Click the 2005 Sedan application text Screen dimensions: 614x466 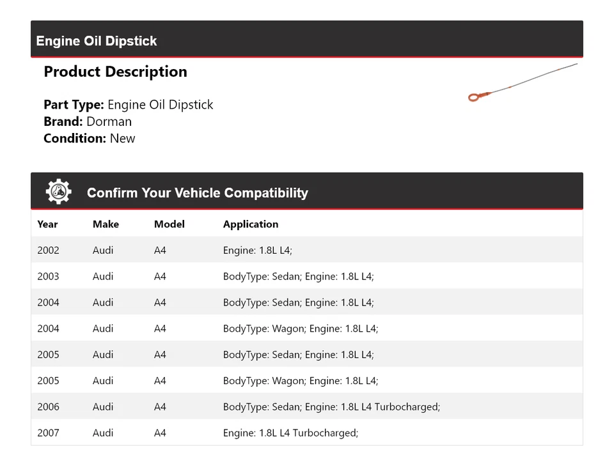[298, 355]
